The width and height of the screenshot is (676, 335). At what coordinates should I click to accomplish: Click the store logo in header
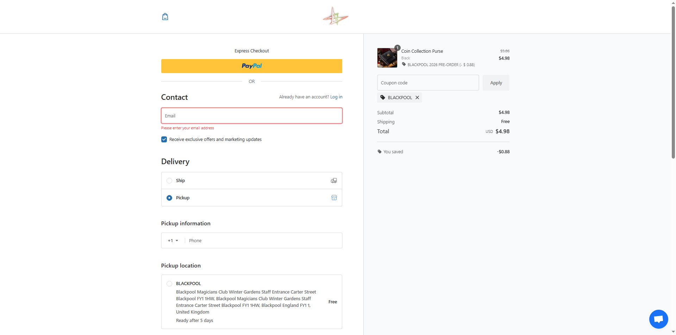pos(336,17)
